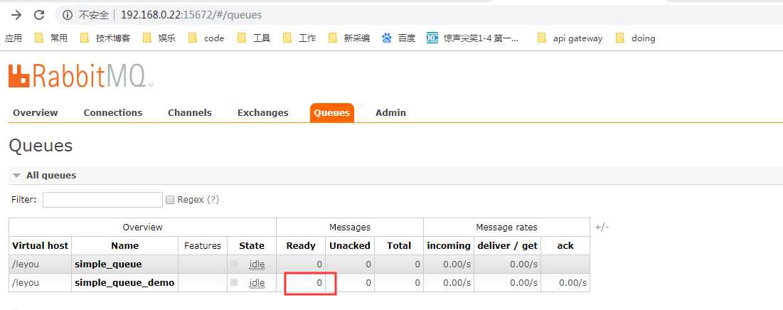Sort by Total column header
The width and height of the screenshot is (783, 310).
pos(399,245)
